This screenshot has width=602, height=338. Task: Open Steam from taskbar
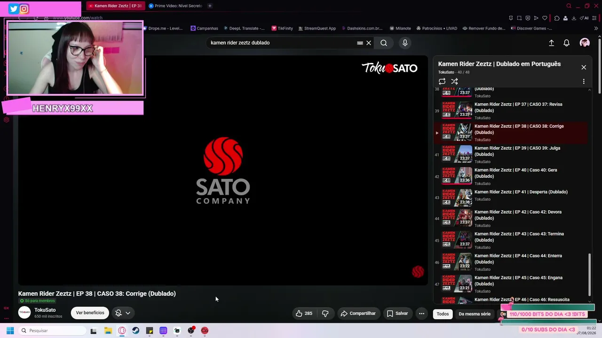click(x=135, y=330)
